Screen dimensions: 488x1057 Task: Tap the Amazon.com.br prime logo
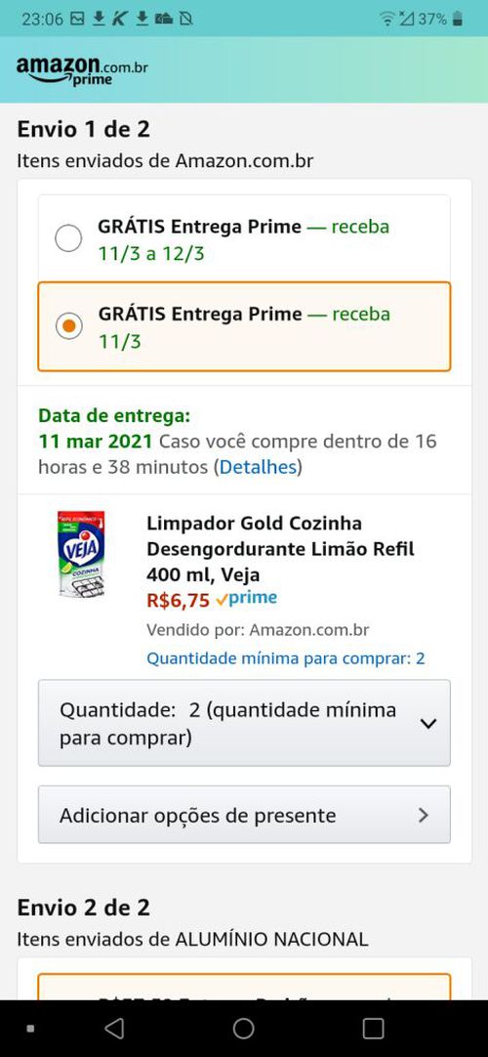(81, 70)
